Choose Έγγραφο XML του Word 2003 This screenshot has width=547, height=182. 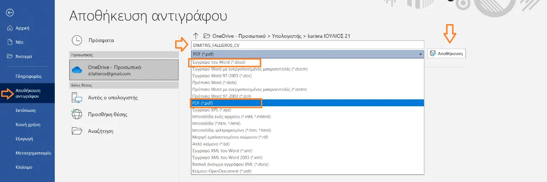click(x=308, y=157)
